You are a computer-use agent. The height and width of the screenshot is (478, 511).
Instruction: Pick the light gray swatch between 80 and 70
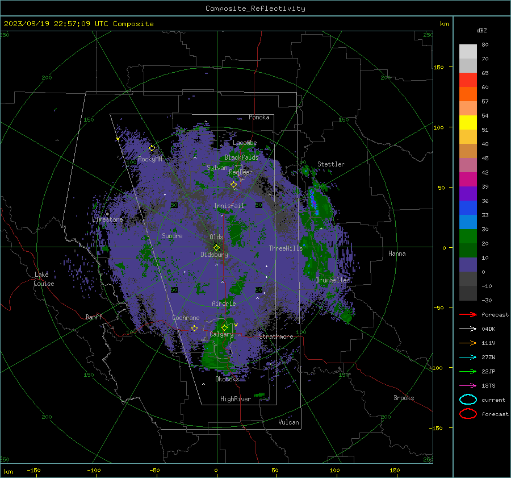pyautogui.click(x=468, y=52)
